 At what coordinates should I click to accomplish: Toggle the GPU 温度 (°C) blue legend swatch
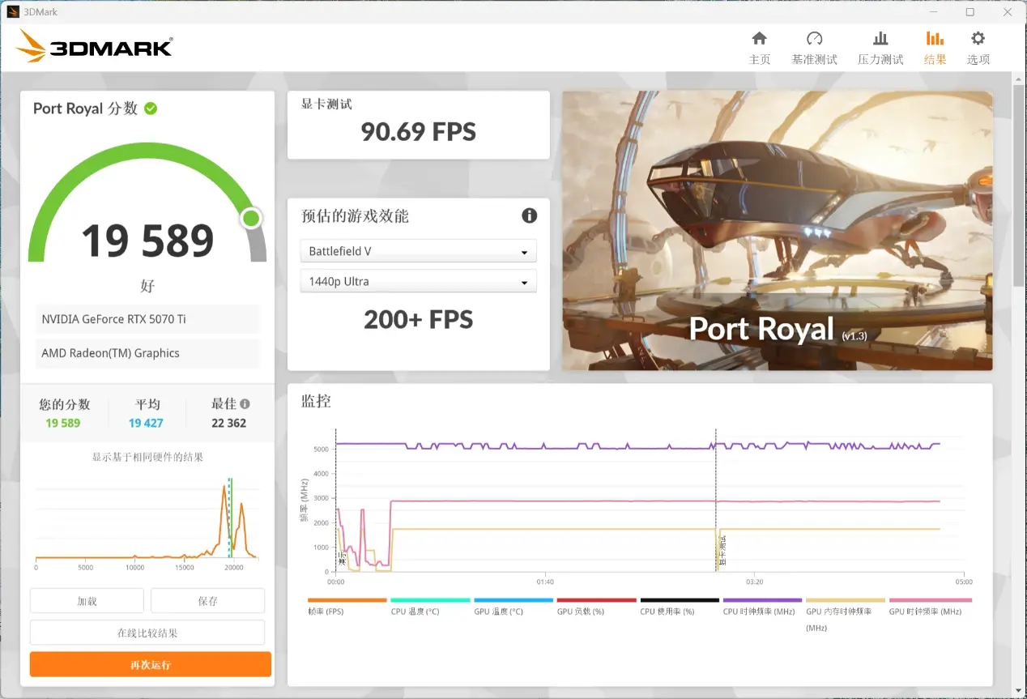(513, 600)
